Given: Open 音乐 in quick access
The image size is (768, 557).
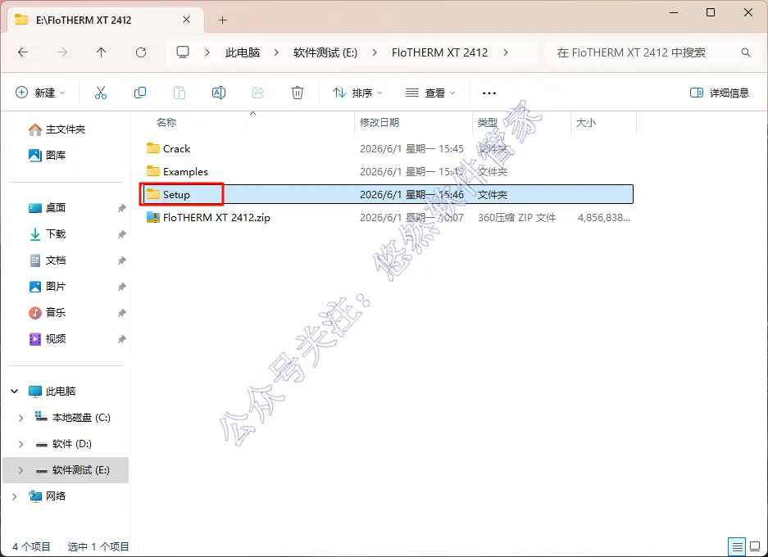Looking at the screenshot, I should (47, 313).
